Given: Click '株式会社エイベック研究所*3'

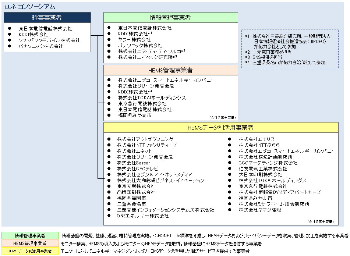Looking at the screenshot, I should 148,57.
